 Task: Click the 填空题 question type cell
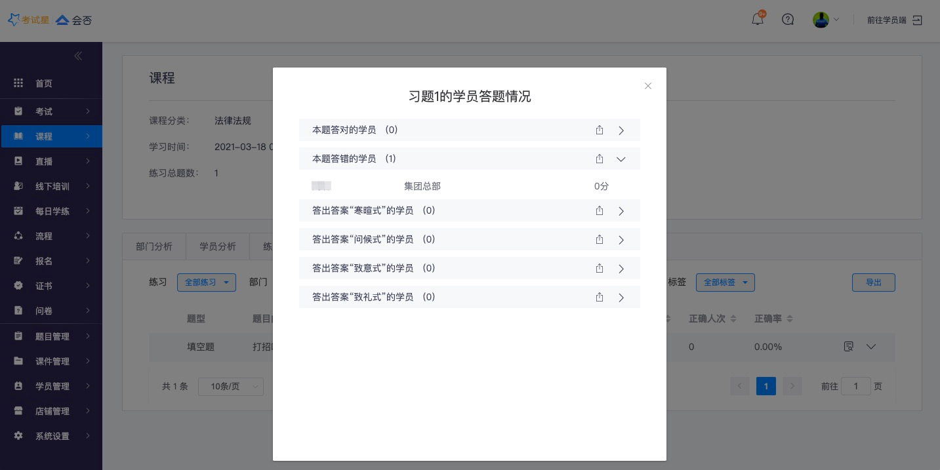[201, 347]
